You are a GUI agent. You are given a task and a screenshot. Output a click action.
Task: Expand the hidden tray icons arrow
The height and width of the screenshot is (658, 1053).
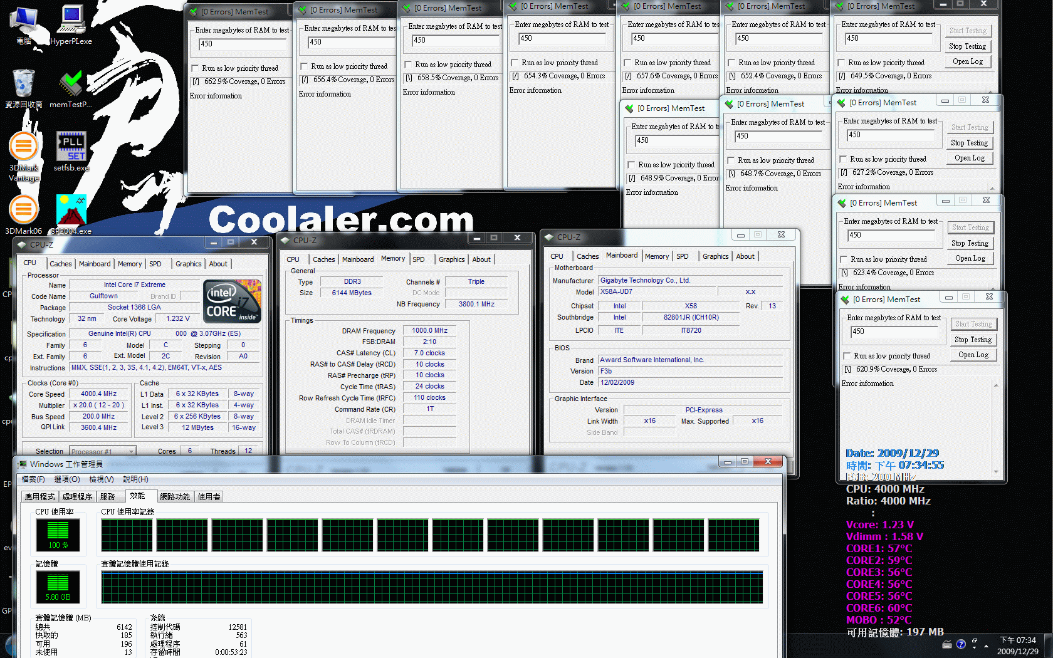[987, 645]
